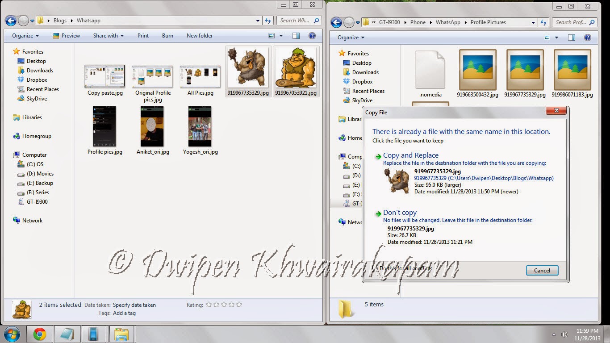Select 919967053921.jpg in Whatsapp folder
The height and width of the screenshot is (343, 610).
(296, 71)
